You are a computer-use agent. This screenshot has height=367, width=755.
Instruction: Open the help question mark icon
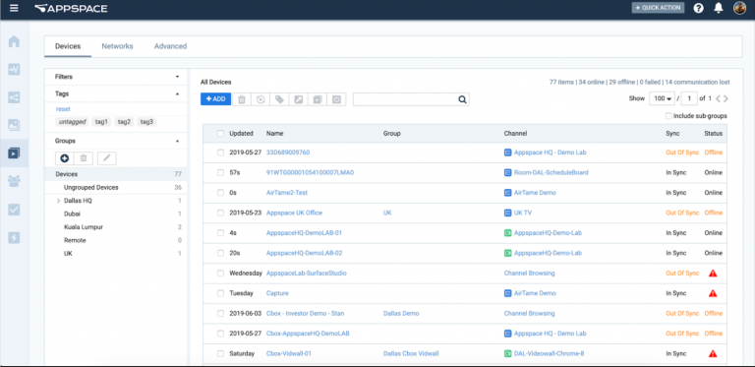coord(698,8)
